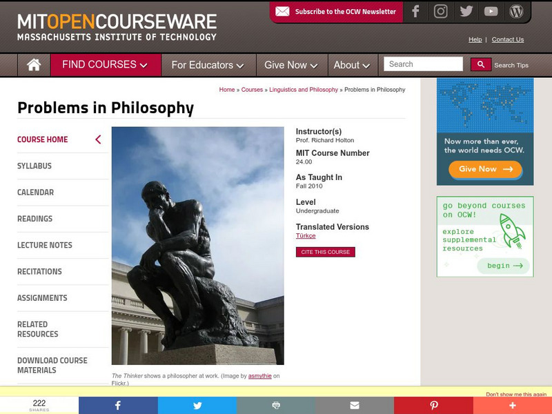Open the Lecture Notes section
Image resolution: width=552 pixels, height=414 pixels.
tap(45, 245)
